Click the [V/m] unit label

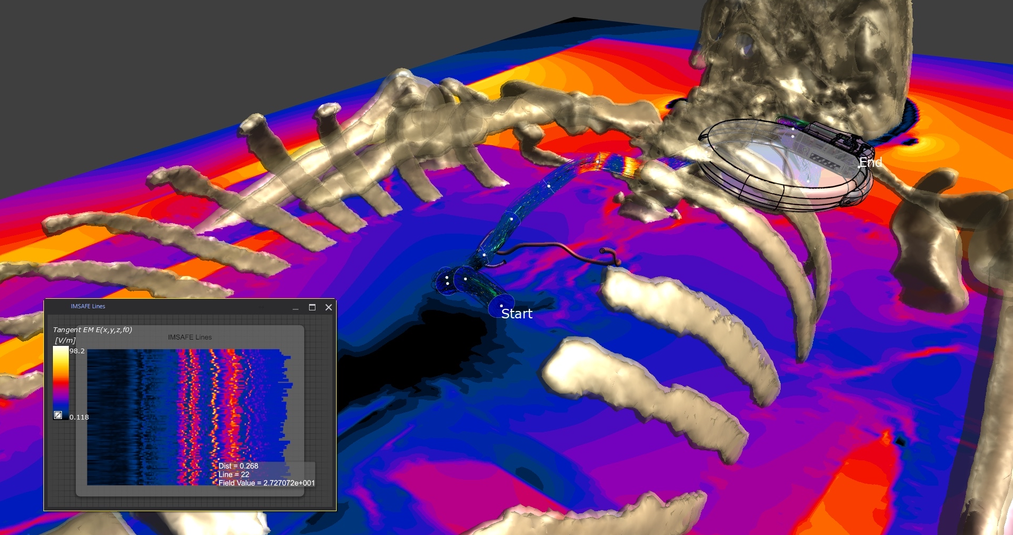click(x=65, y=340)
